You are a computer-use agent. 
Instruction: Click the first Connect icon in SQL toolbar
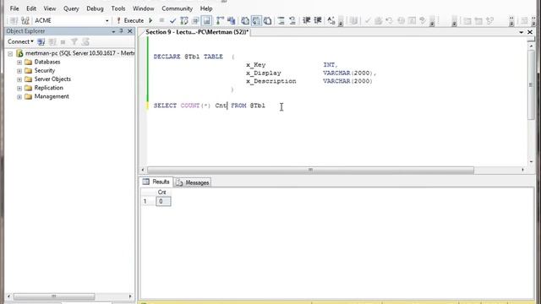(14, 20)
